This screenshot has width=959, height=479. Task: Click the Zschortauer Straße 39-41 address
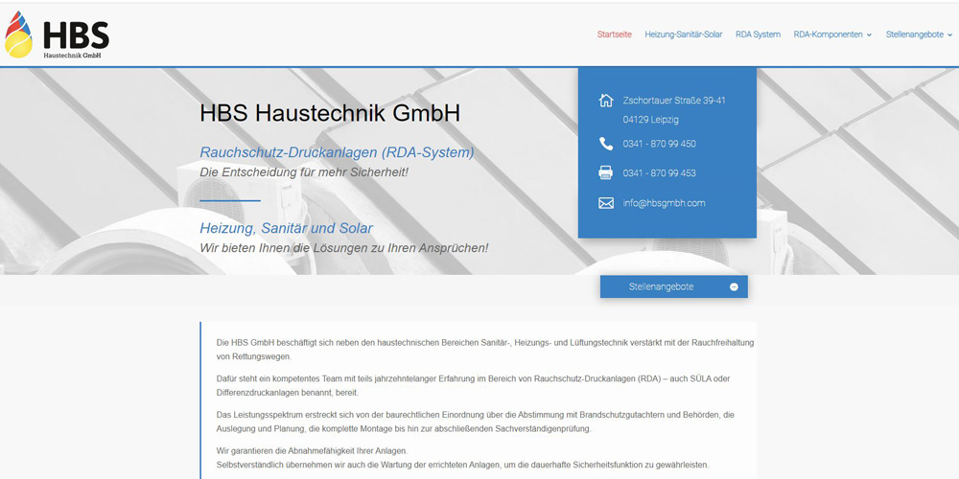point(674,101)
